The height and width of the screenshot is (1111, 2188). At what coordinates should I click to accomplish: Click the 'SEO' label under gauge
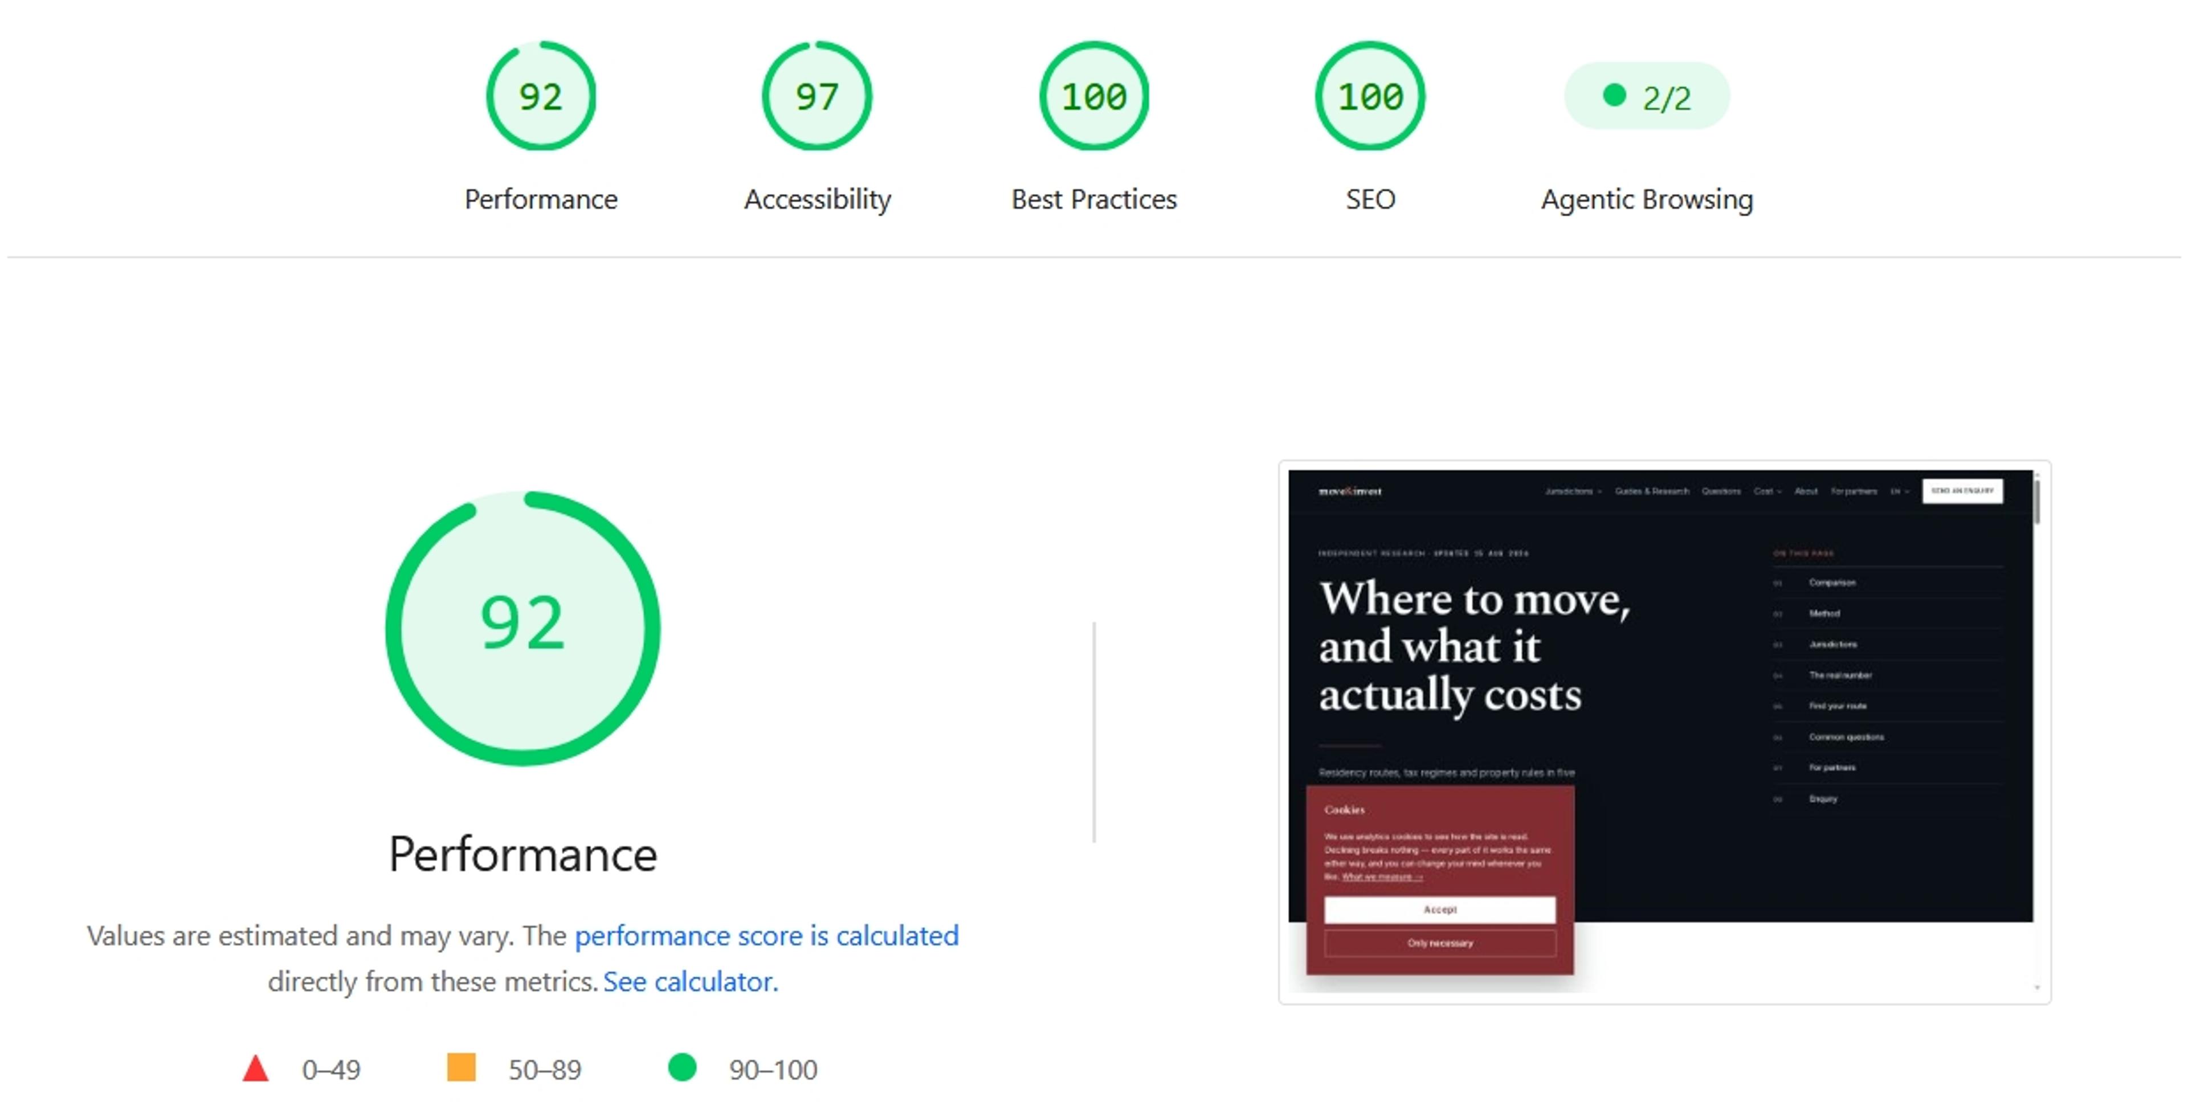point(1370,199)
